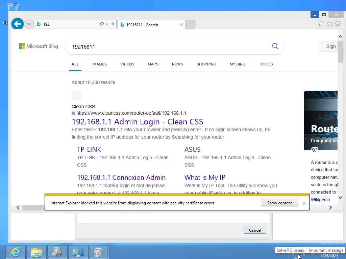Open the fifth taskbar program icon
This screenshot has height=259, width=346.
98,252
